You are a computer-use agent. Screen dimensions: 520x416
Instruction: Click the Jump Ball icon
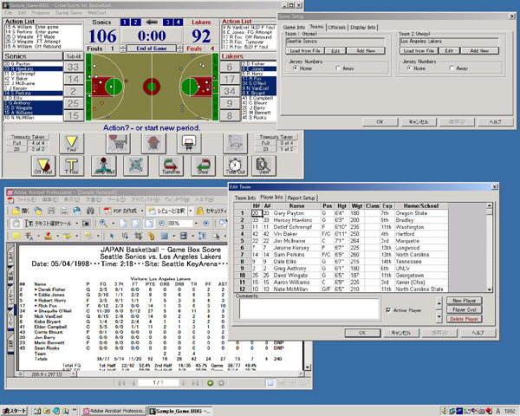coord(104,164)
